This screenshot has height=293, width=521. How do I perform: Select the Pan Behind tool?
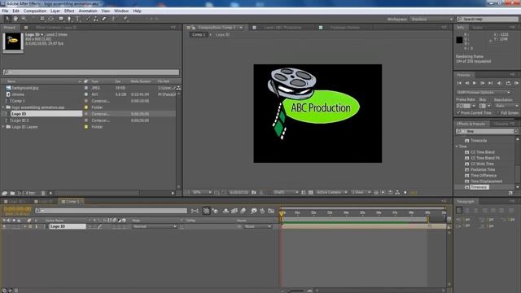tap(50, 19)
